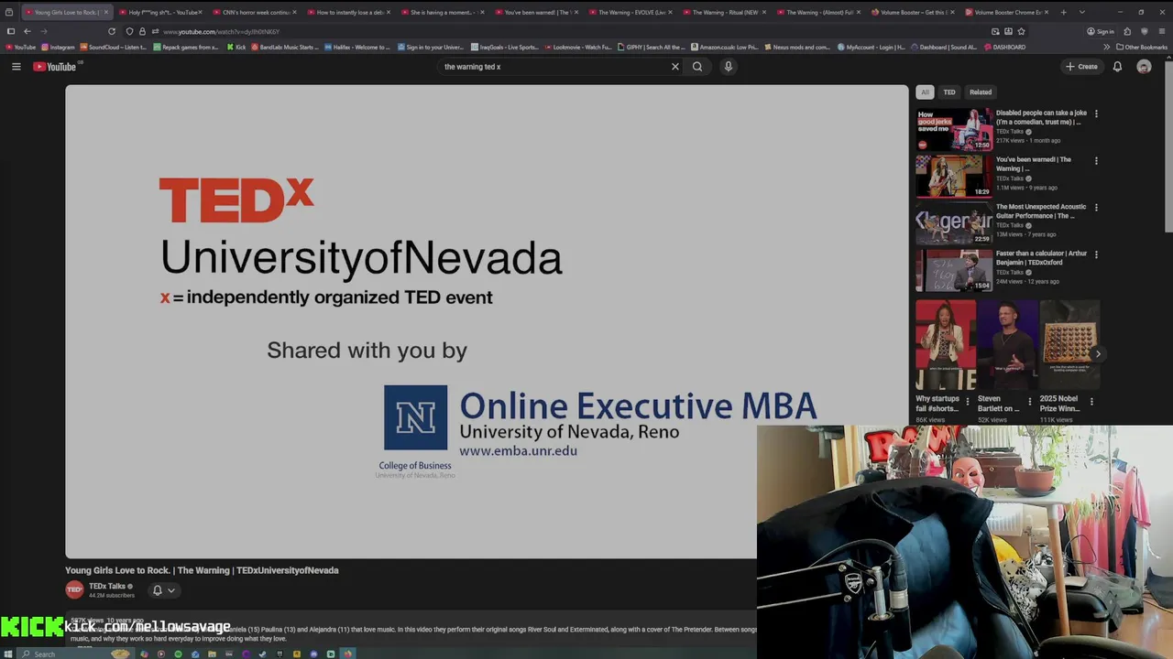Screen dimensions: 1173x659
Task: Open subscription notification bell dropdown
Action: coord(163,590)
